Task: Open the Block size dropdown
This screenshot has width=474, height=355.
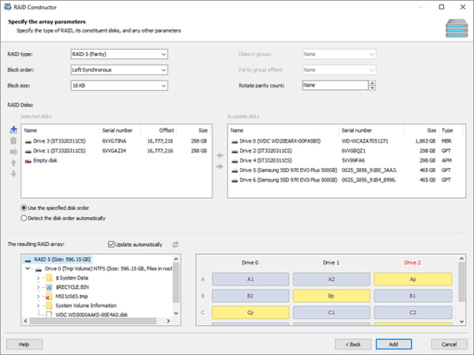Action: pyautogui.click(x=119, y=86)
